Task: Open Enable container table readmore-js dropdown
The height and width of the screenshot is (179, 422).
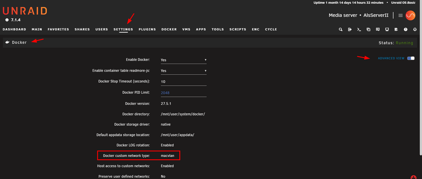Action: [184, 71]
